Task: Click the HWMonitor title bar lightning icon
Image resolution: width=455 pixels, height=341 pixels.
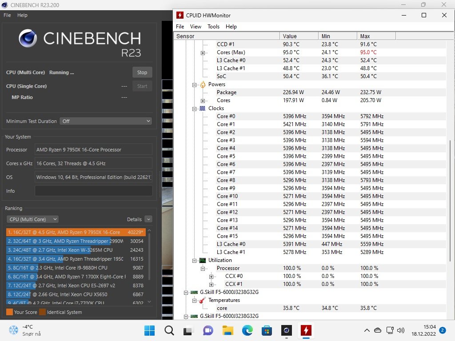Action: [x=180, y=15]
